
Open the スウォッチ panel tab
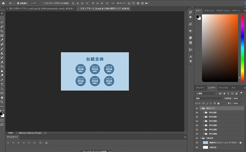point(209,10)
